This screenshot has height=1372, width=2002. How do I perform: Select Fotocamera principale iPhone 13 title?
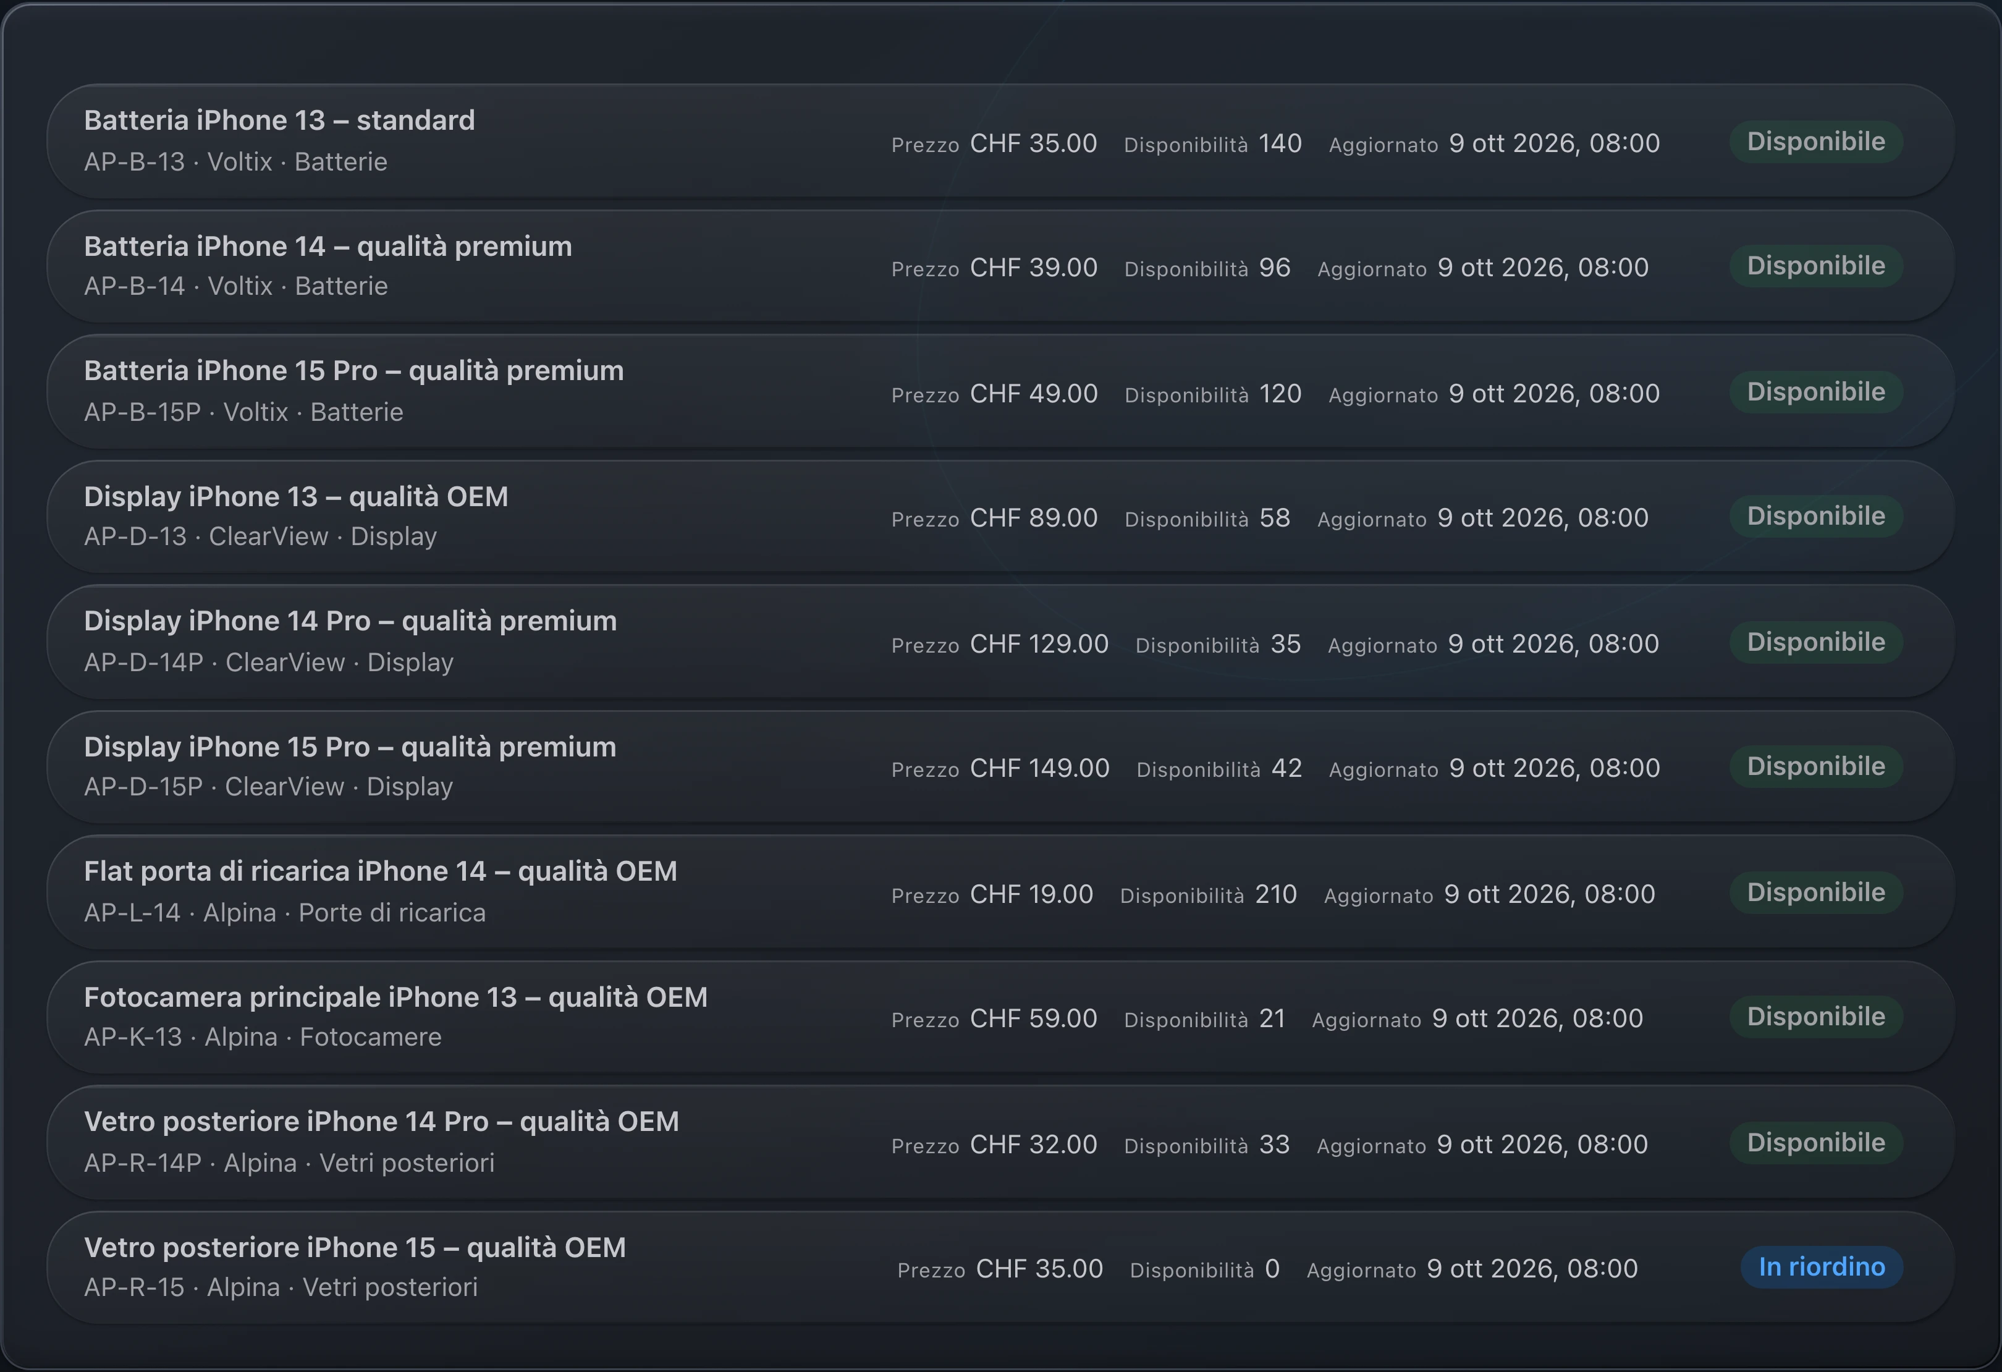point(395,997)
